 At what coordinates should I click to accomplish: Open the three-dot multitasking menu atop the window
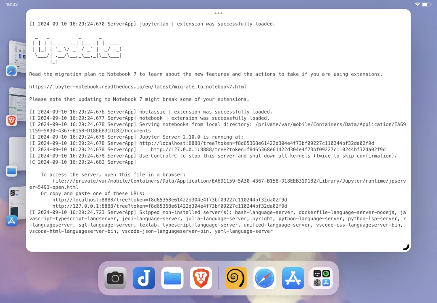pyautogui.click(x=218, y=13)
